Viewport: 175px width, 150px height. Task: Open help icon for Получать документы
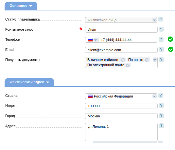point(161,60)
